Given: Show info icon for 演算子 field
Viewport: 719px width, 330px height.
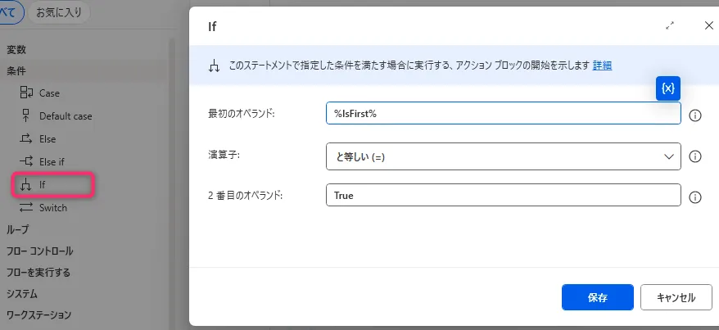Looking at the screenshot, I should click(x=696, y=156).
